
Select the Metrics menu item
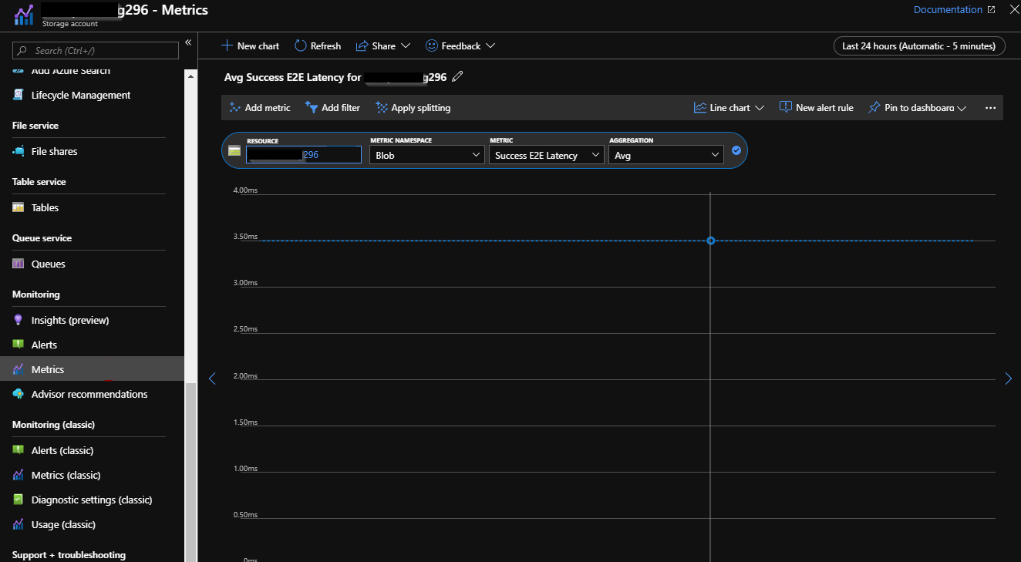pos(92,369)
